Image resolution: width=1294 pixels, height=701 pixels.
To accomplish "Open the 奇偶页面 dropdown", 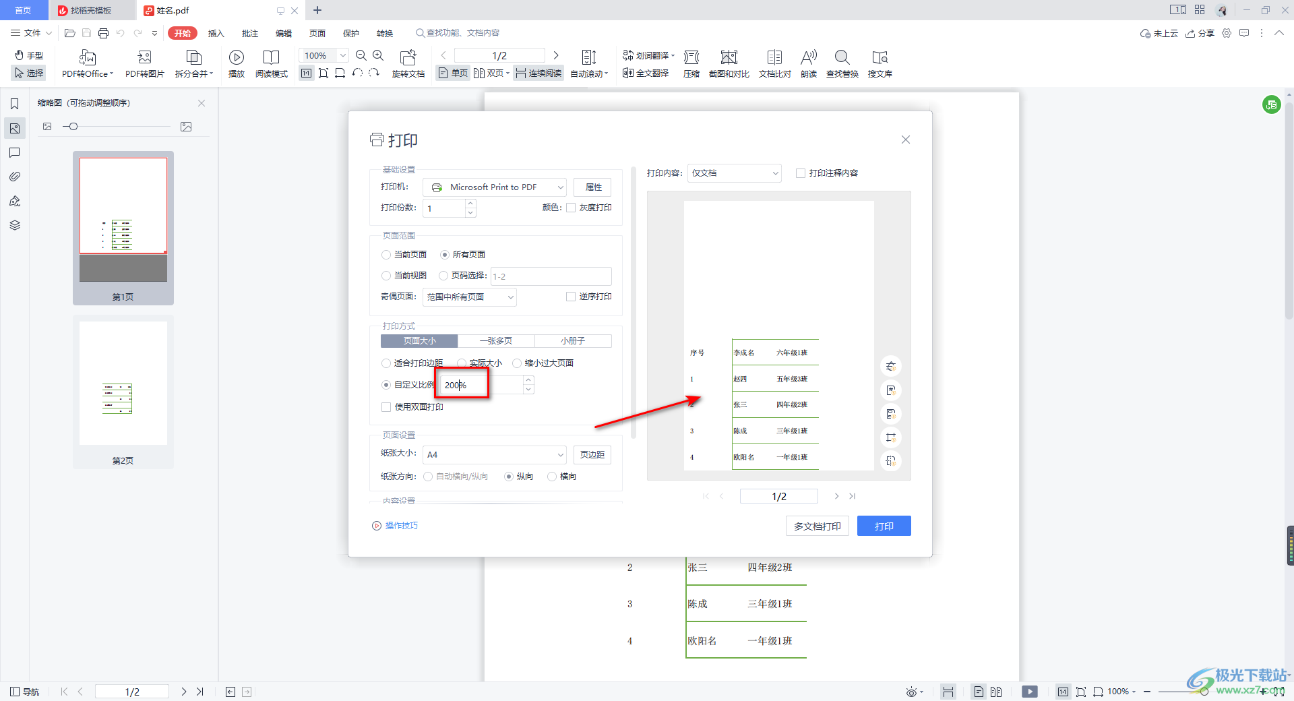I will tap(470, 297).
